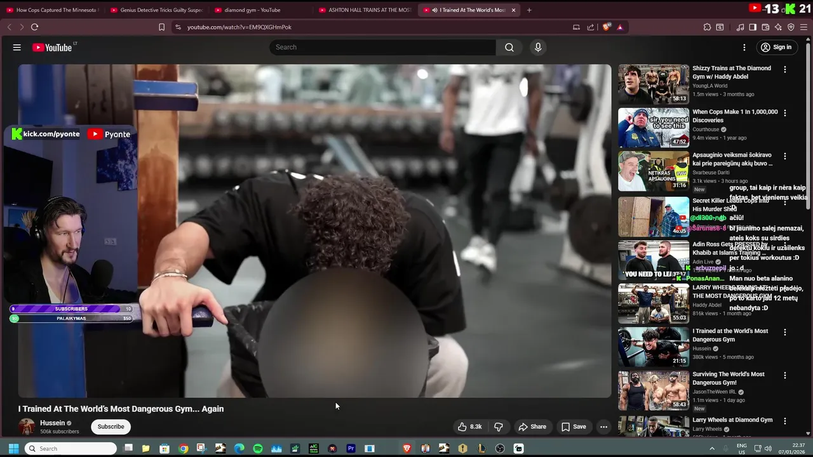Open the YouTube guide hamburger menu
The height and width of the screenshot is (457, 813).
point(17,48)
